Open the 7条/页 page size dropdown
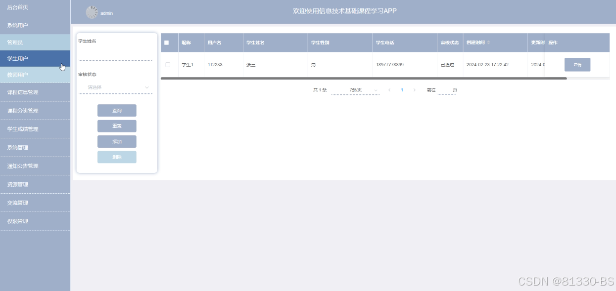Screen dimensions: 616x291 pos(355,90)
